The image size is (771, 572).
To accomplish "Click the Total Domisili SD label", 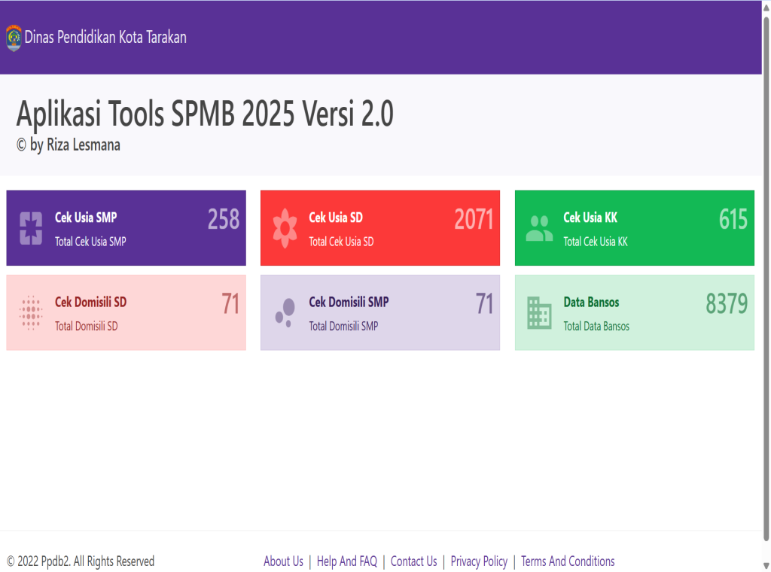I will coord(87,327).
